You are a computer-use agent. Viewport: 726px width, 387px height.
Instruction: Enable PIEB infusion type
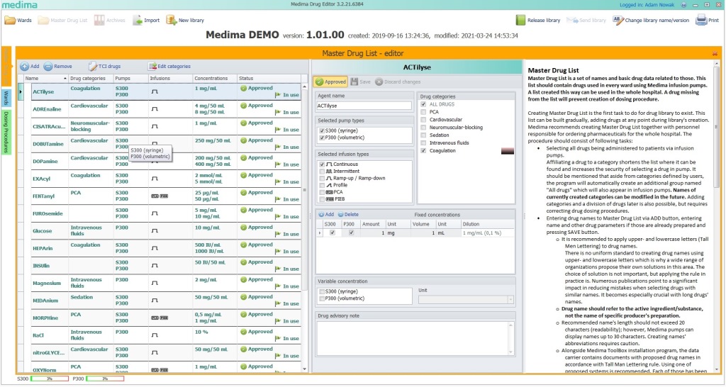coord(322,199)
